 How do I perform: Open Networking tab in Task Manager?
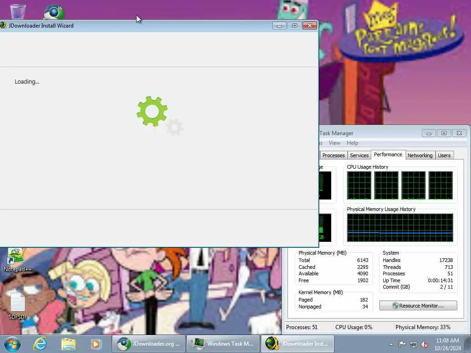(x=420, y=155)
